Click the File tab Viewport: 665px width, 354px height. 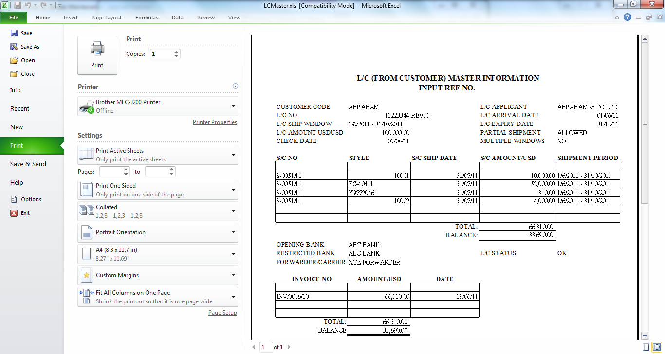point(14,18)
